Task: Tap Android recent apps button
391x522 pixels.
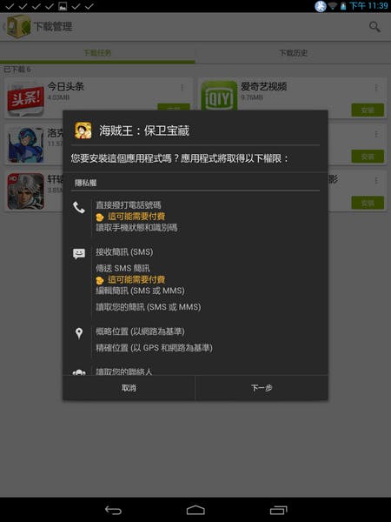Action: (x=278, y=510)
